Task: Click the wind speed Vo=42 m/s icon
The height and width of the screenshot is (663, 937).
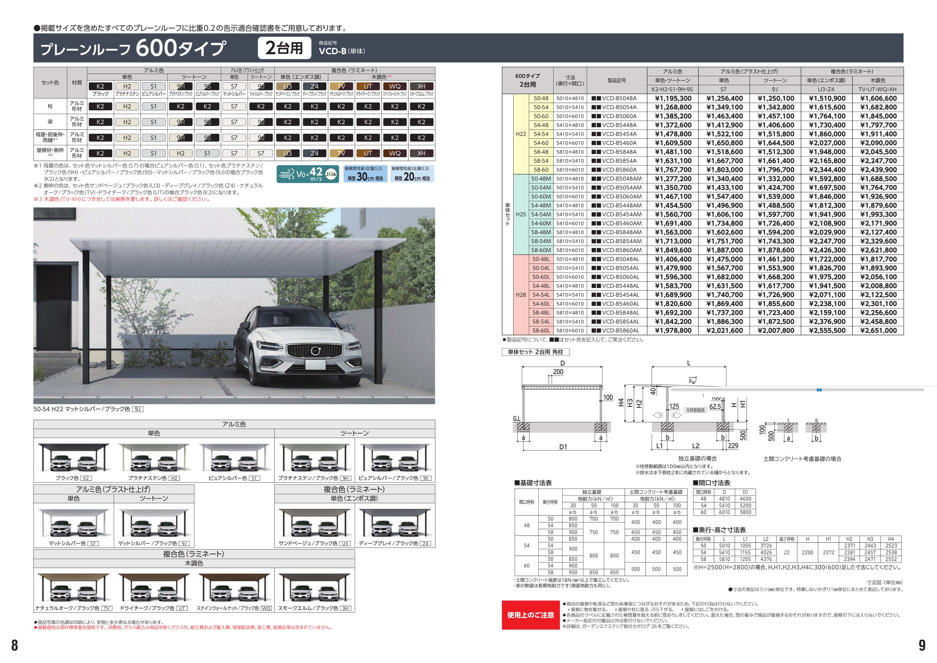Action: click(x=309, y=174)
